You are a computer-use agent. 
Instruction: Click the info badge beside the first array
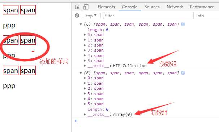pyautogui.click(x=183, y=24)
